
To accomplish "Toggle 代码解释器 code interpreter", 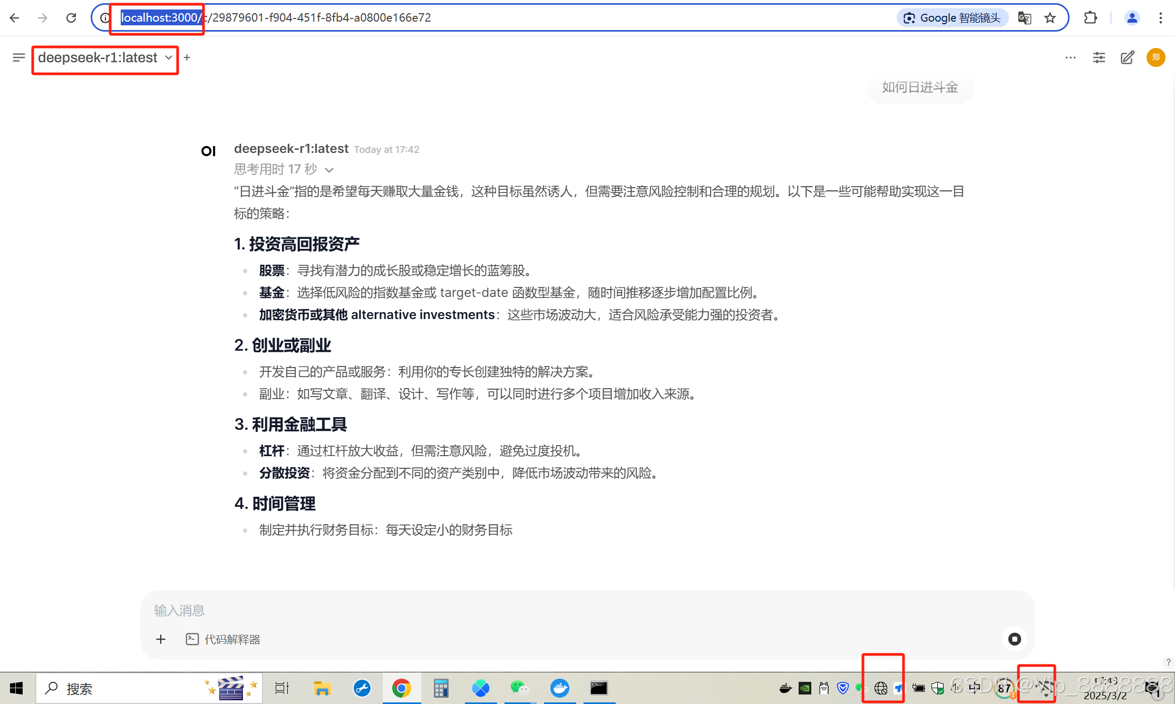I will click(x=223, y=639).
